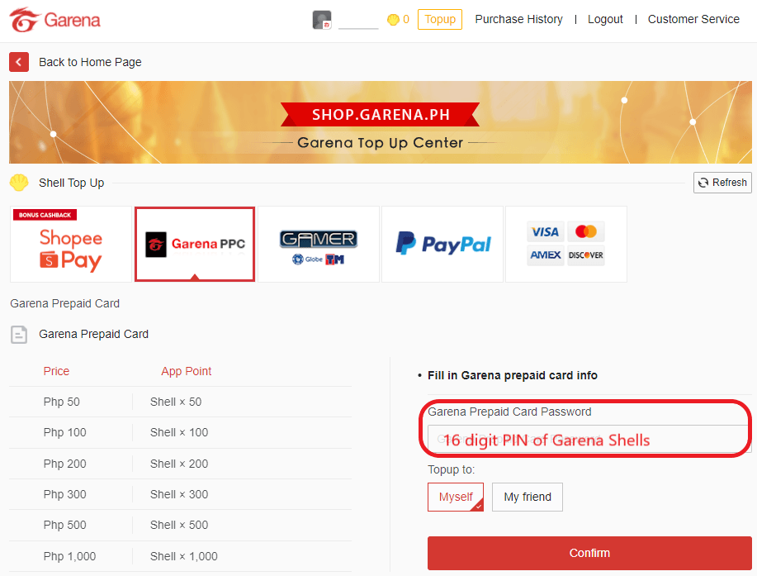
Task: Select Garena PPC payment method
Action: (x=195, y=244)
